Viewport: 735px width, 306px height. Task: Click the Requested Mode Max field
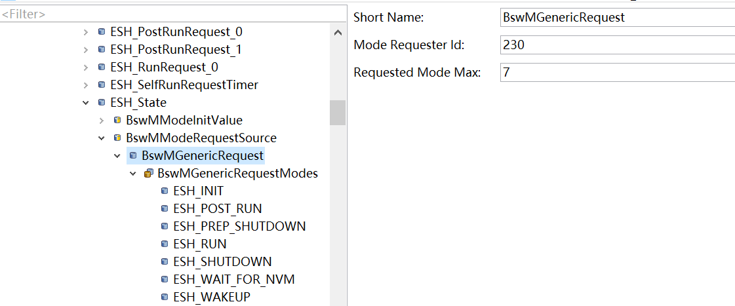pos(618,73)
